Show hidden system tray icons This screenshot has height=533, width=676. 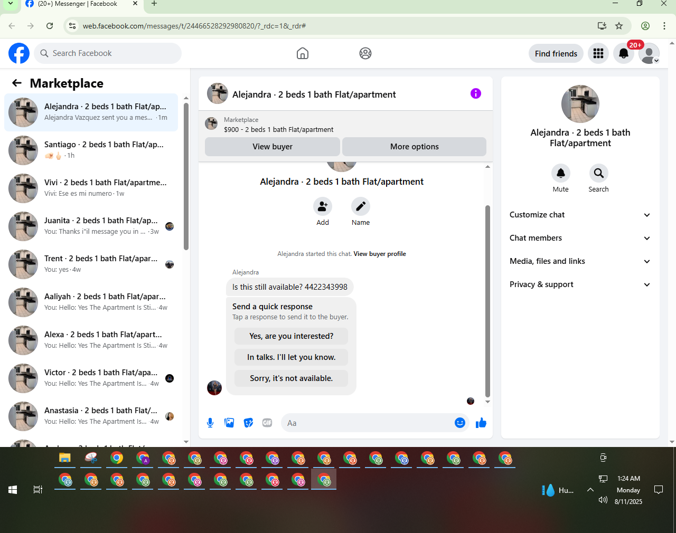pyautogui.click(x=590, y=490)
